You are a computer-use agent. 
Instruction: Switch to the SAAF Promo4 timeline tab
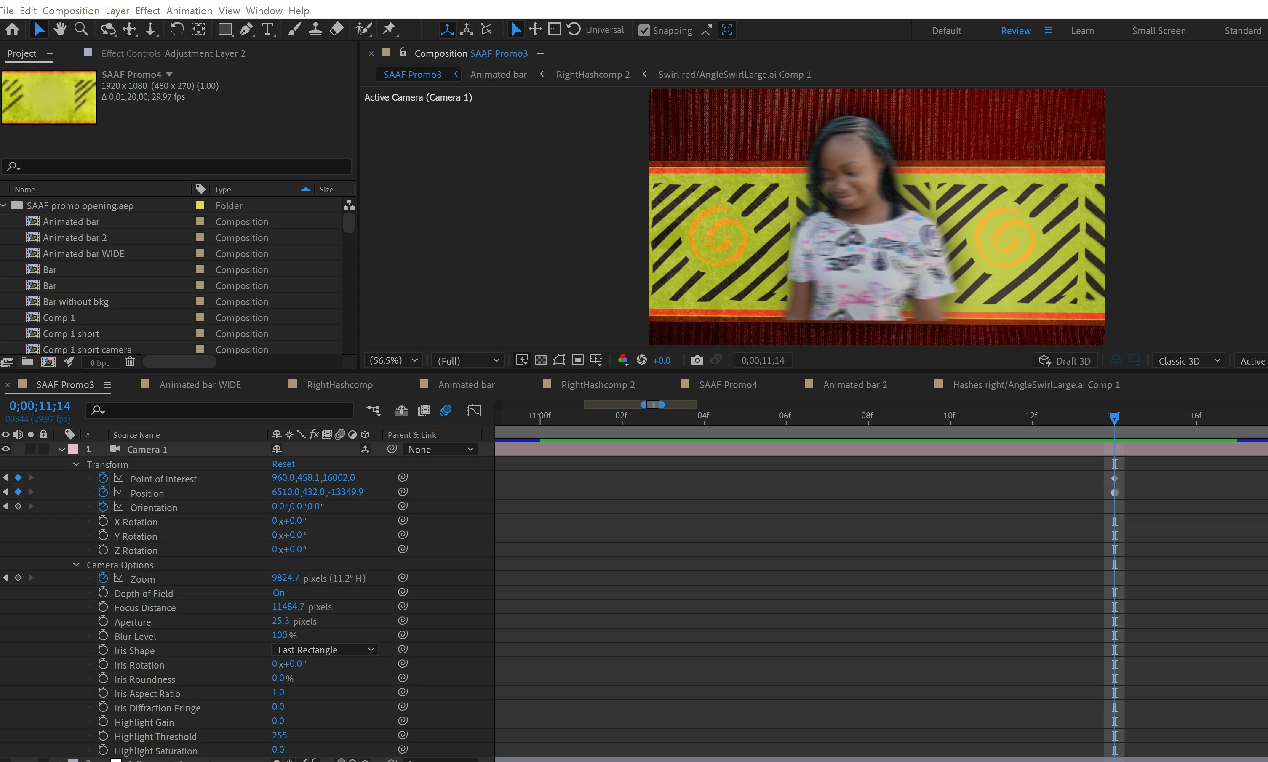pyautogui.click(x=727, y=385)
